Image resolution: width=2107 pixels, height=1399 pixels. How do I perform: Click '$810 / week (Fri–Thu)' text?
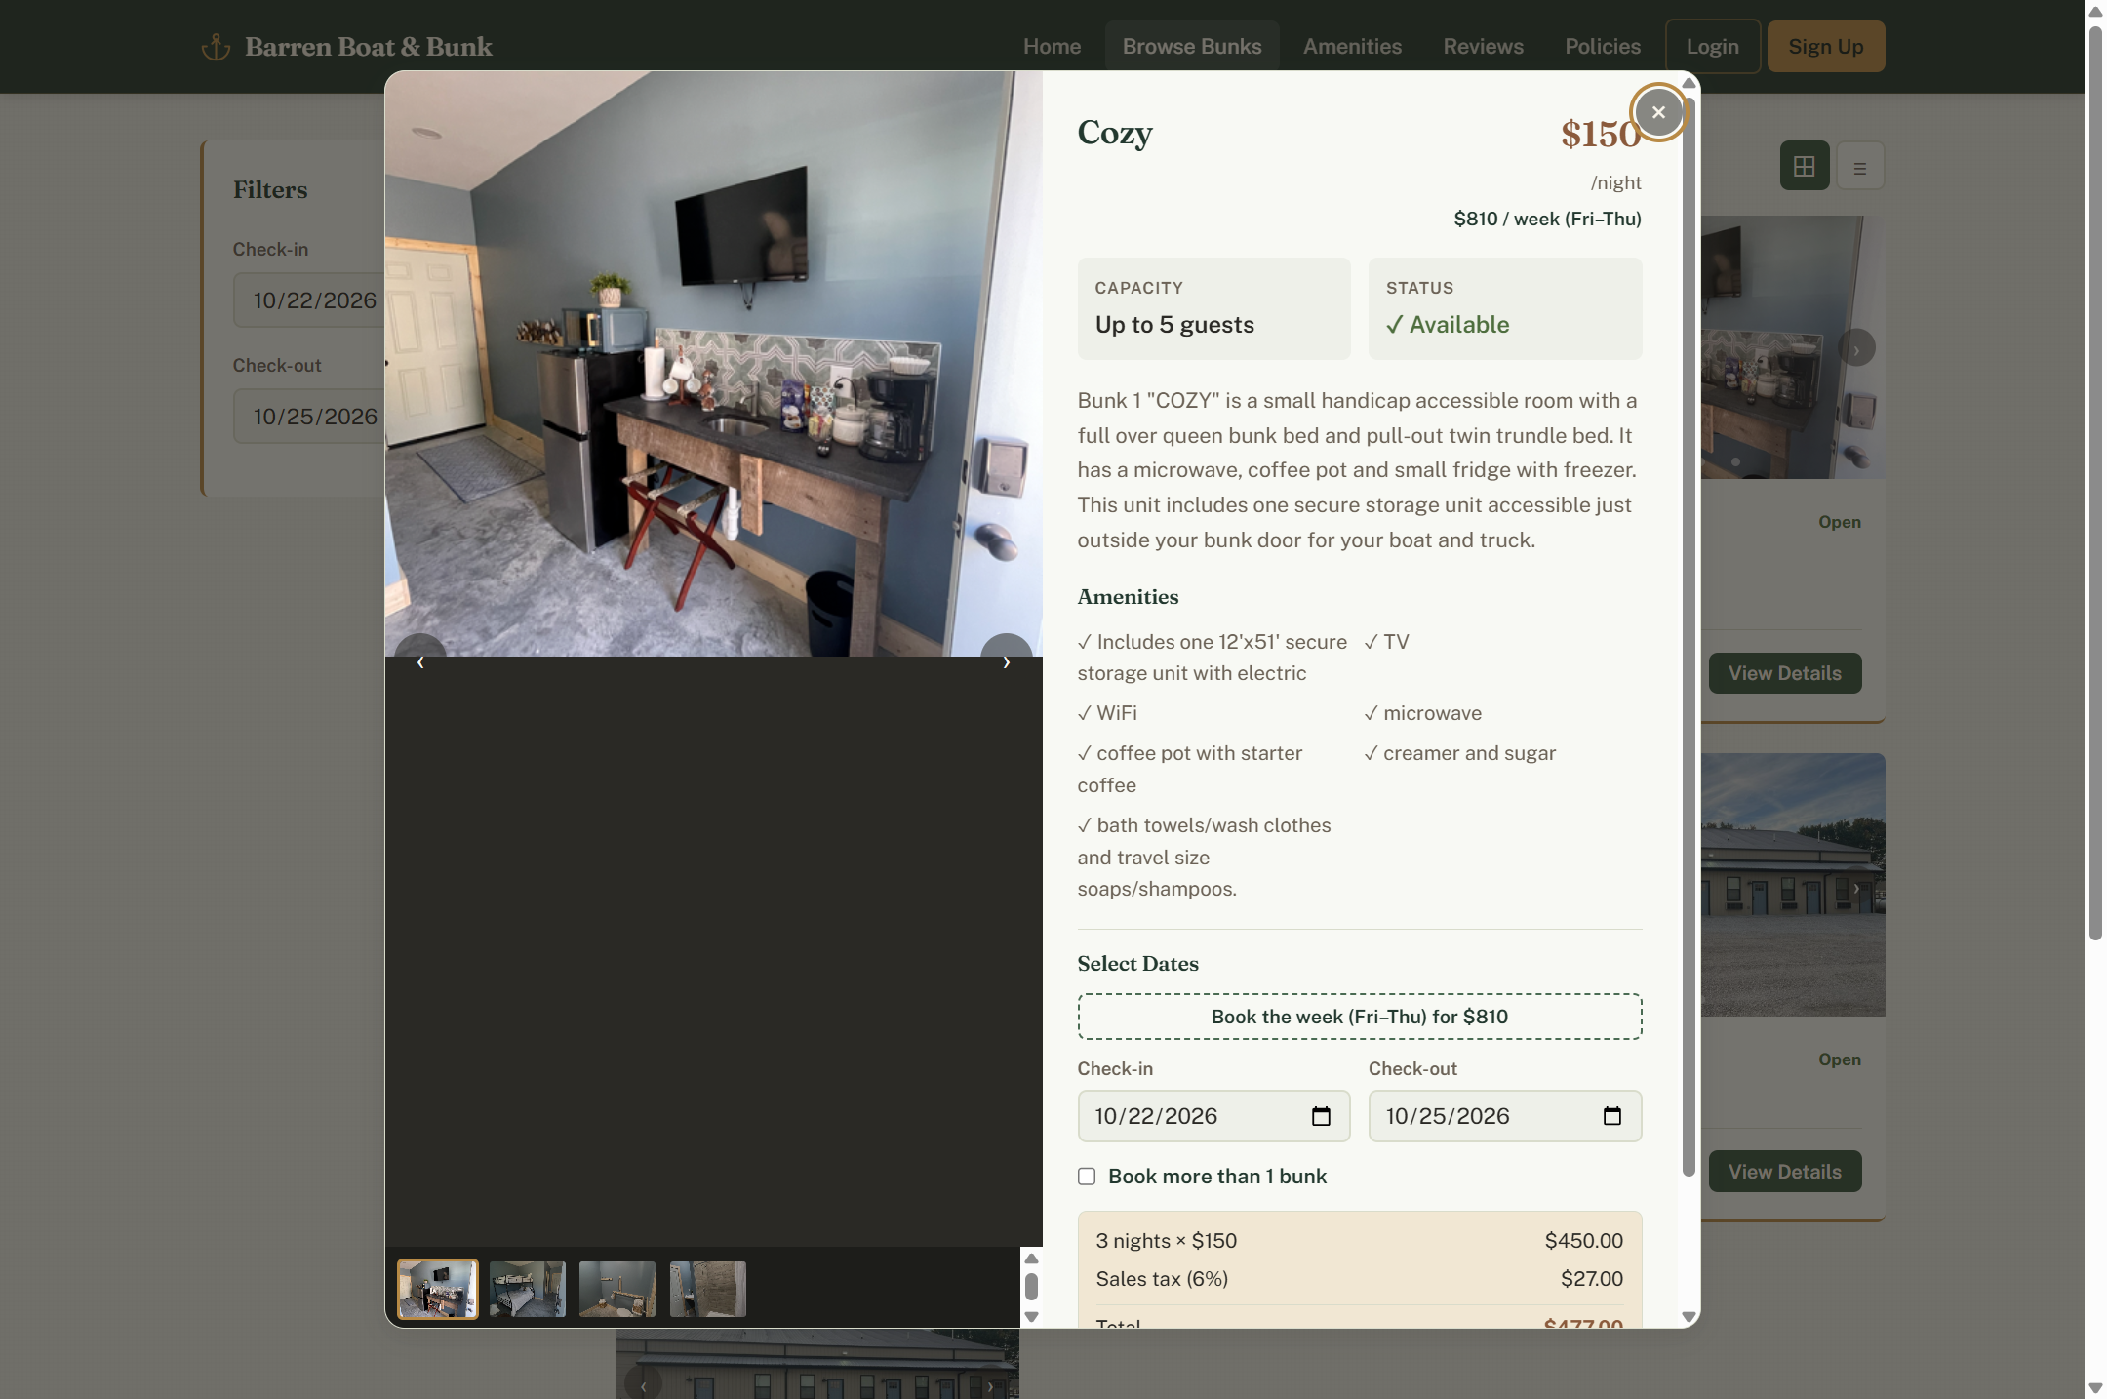click(x=1547, y=219)
